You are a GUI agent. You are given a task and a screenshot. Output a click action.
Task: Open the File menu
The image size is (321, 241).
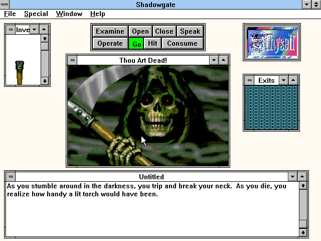coord(10,14)
